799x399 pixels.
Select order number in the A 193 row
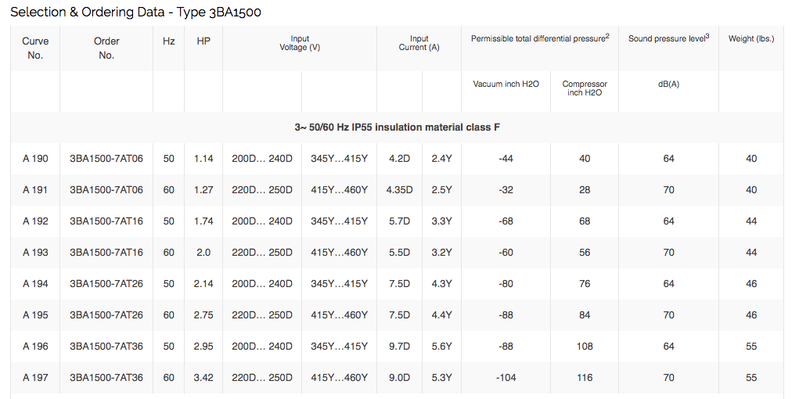pyautogui.click(x=106, y=253)
